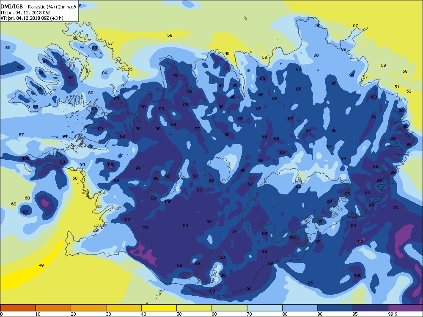
Task: Pick the pale green 60–70 legend swatch
Action: click(x=230, y=308)
